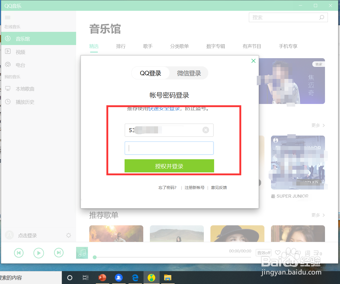Switch to the 有声节目 tab
Image resolution: width=340 pixels, height=284 pixels.
point(252,46)
